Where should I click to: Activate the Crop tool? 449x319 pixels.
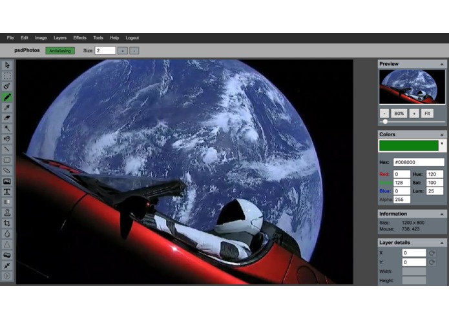7,223
